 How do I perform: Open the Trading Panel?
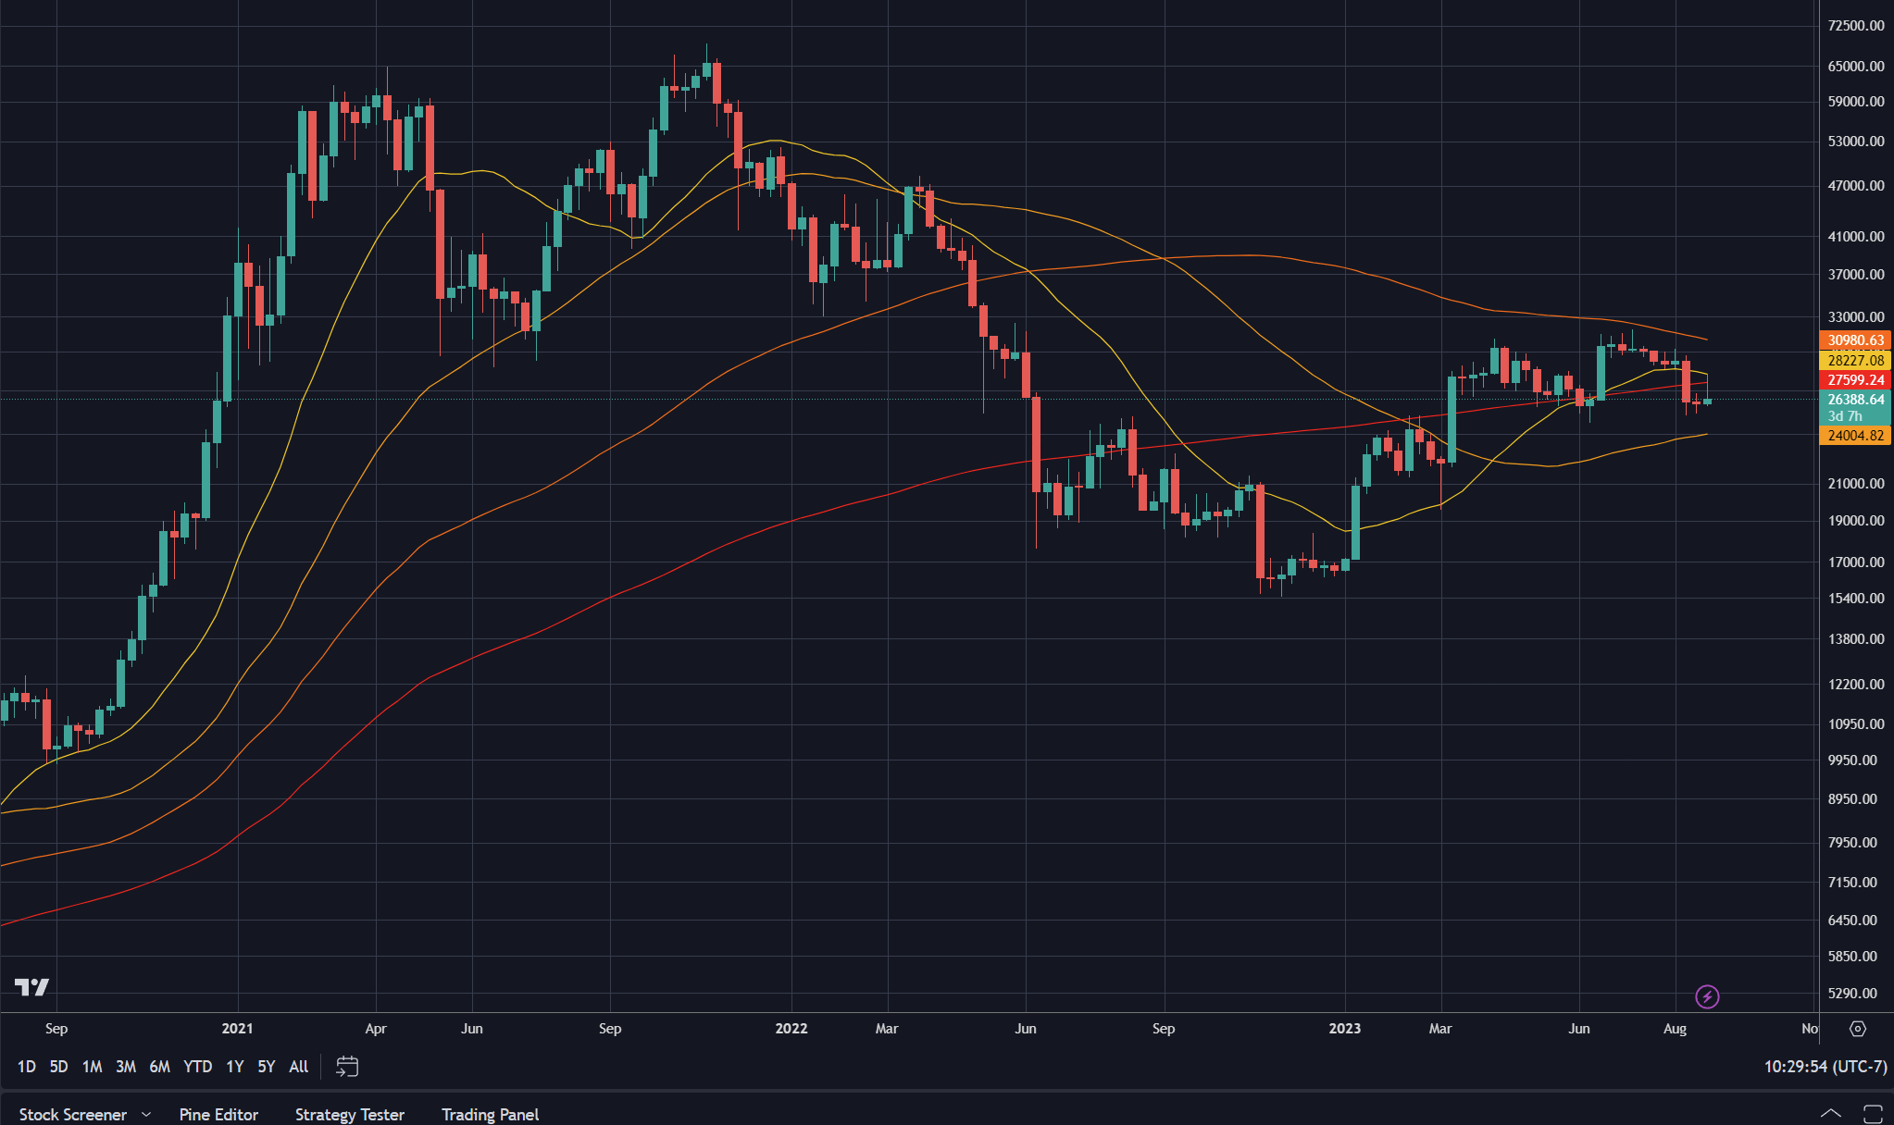click(490, 1115)
